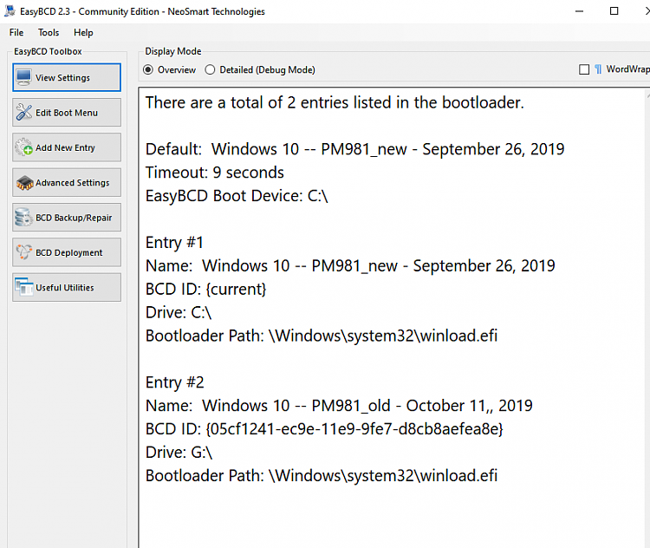Click Name line with PM981_old October 11
The image size is (650, 548).
tap(339, 406)
